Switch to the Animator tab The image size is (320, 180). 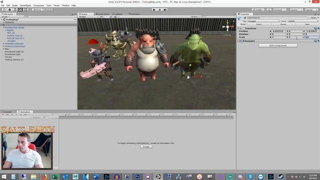[x=134, y=14]
